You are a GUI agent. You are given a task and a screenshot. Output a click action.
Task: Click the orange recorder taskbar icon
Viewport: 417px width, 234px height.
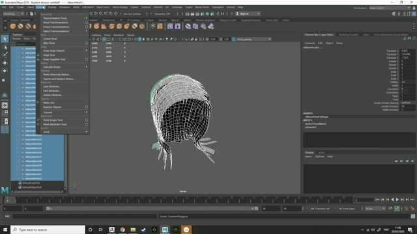tap(186, 229)
